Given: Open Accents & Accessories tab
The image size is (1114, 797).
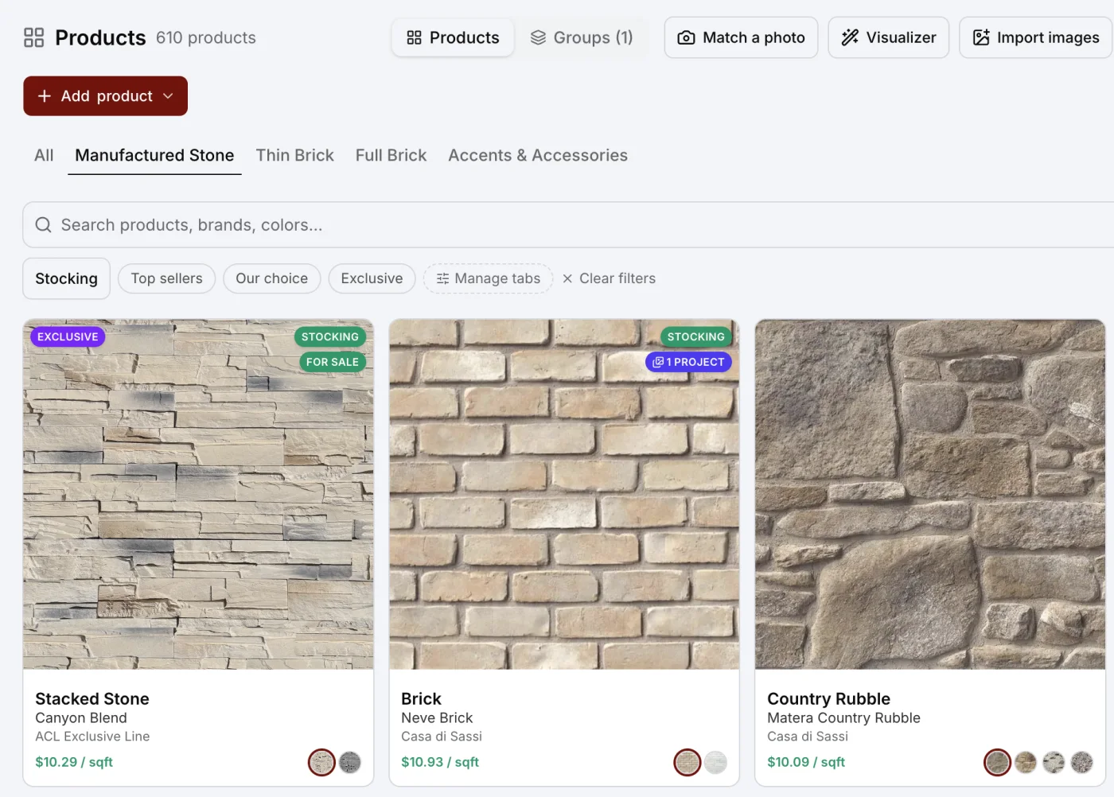Looking at the screenshot, I should click(538, 155).
